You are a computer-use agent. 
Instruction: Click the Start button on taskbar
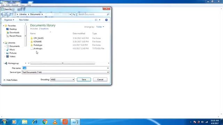(4, 122)
